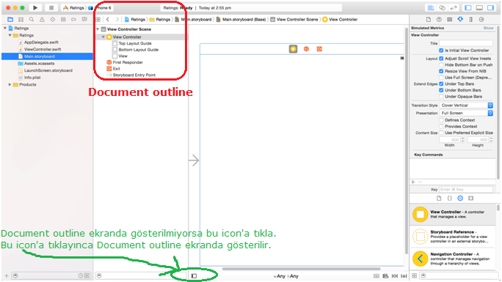Uncheck Adjust Scroll View Insets

point(441,59)
